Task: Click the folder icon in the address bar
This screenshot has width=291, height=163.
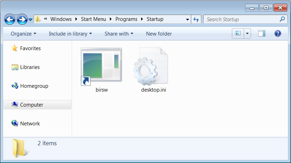Action: click(38, 19)
